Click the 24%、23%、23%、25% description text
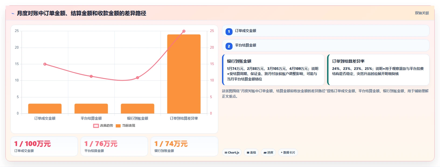Viewport: 440px width, 167px height. pos(378,71)
